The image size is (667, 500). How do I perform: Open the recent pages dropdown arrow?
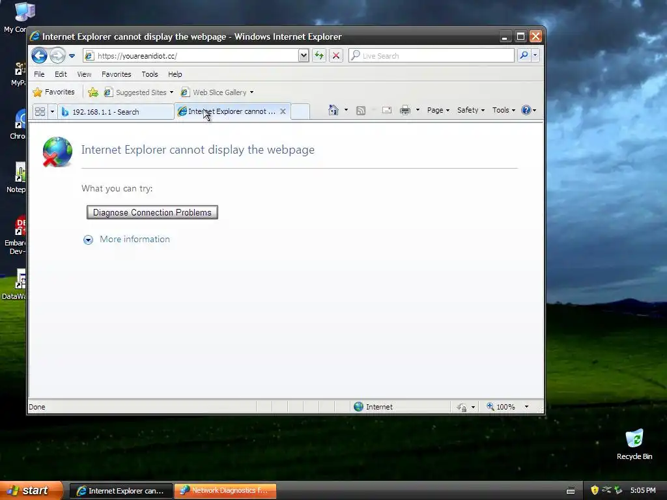click(x=72, y=56)
